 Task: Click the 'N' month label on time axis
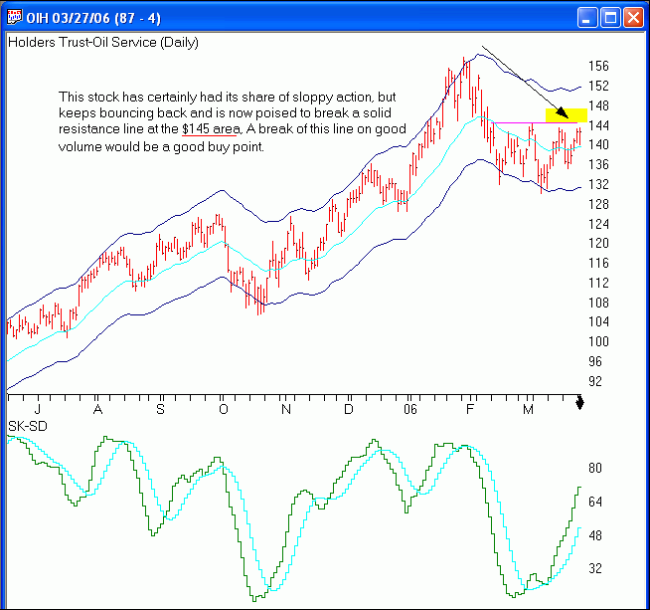tap(286, 410)
